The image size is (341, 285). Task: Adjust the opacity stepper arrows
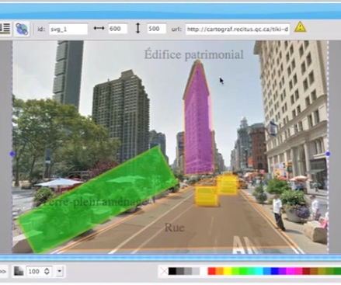[47, 271]
